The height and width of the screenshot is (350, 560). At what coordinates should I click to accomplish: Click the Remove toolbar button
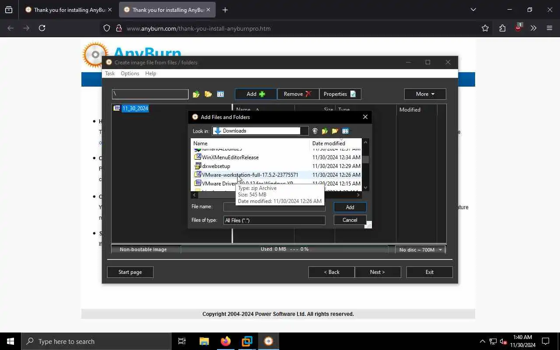(298, 94)
